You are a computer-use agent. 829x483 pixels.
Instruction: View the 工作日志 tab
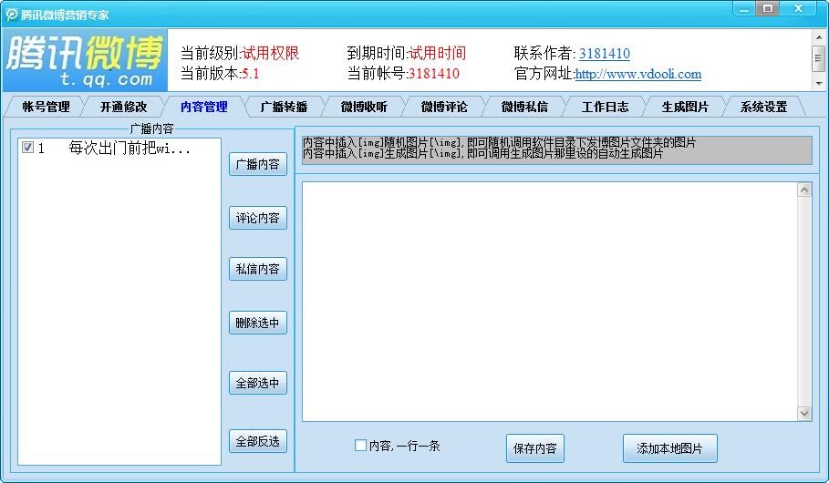(x=605, y=107)
